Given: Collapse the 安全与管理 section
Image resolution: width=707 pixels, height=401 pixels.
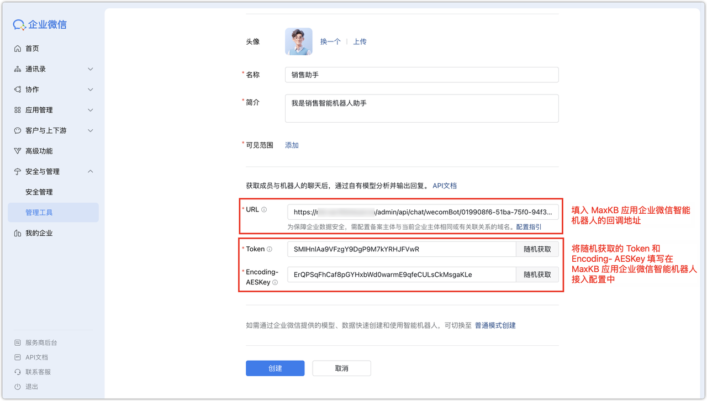Looking at the screenshot, I should pyautogui.click(x=91, y=171).
